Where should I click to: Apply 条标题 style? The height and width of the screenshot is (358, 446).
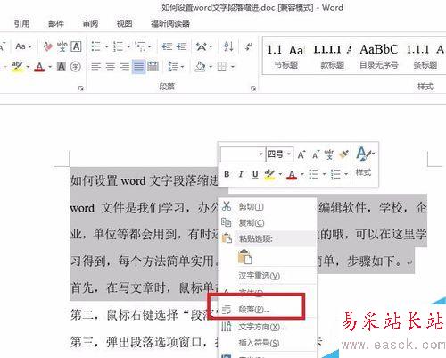425,56
